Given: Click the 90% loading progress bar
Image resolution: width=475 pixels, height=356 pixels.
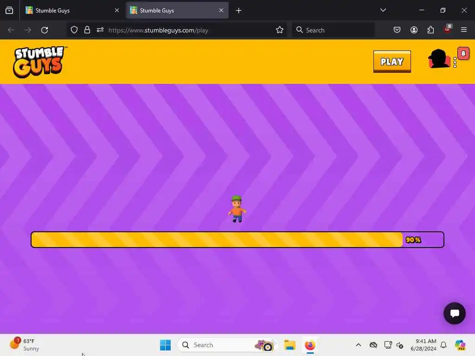Looking at the screenshot, I should pyautogui.click(x=237, y=240).
